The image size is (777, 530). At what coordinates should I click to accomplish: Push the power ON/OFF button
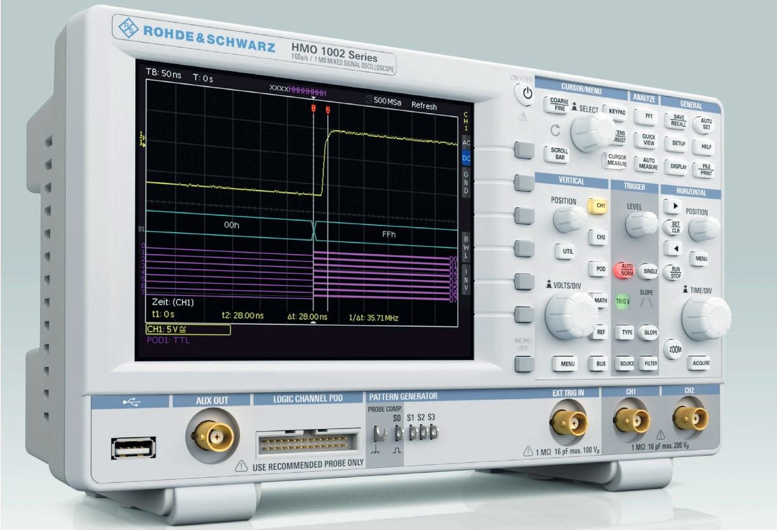click(526, 95)
